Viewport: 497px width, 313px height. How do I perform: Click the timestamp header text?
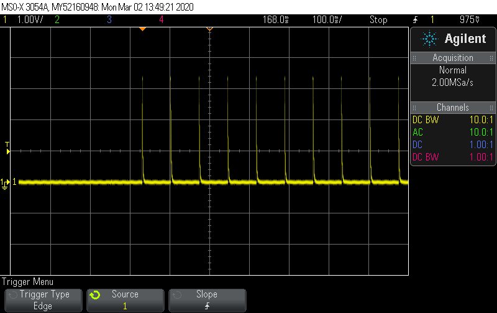click(x=98, y=7)
